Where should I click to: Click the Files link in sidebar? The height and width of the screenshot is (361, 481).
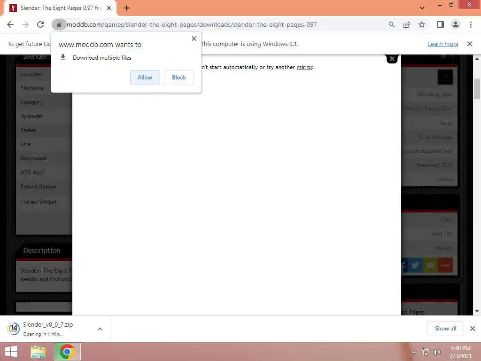click(447, 219)
